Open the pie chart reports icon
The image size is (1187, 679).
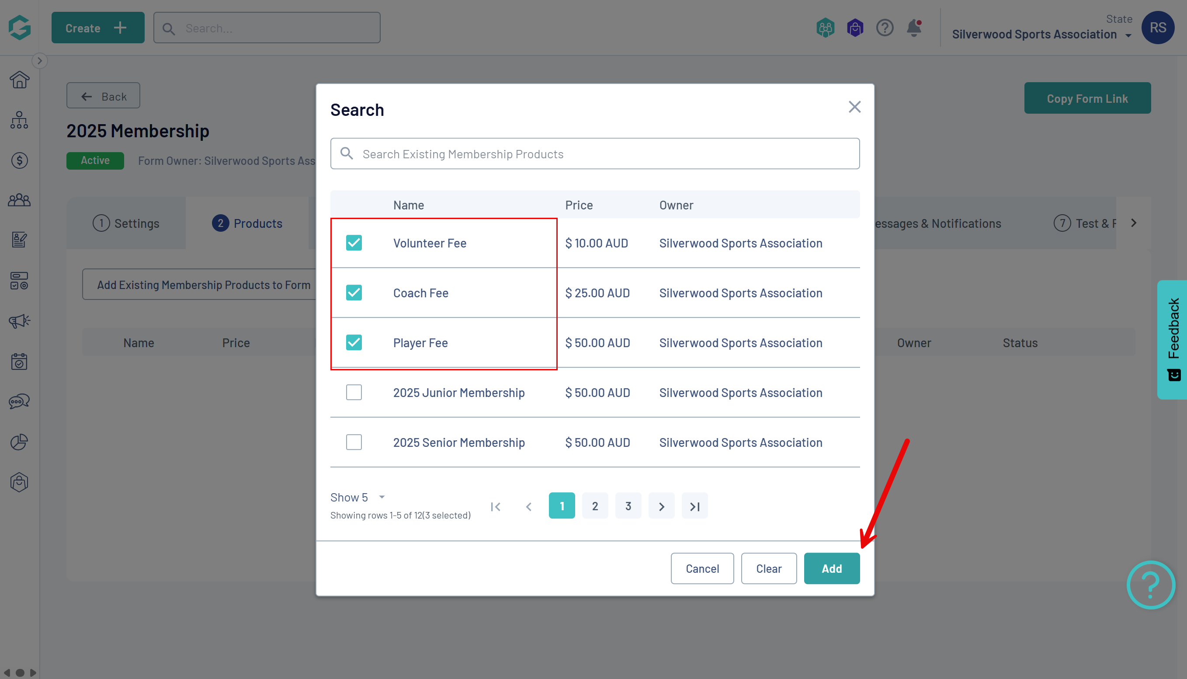20,442
